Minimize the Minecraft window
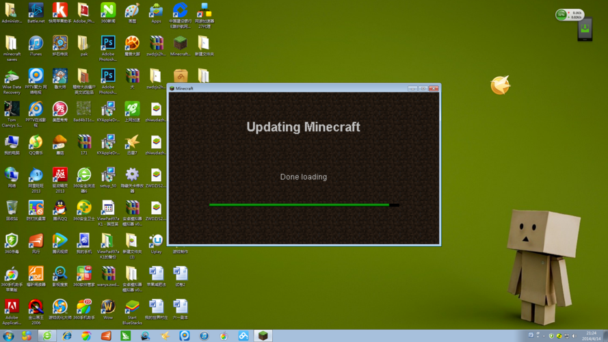The height and width of the screenshot is (342, 608). pyautogui.click(x=412, y=88)
